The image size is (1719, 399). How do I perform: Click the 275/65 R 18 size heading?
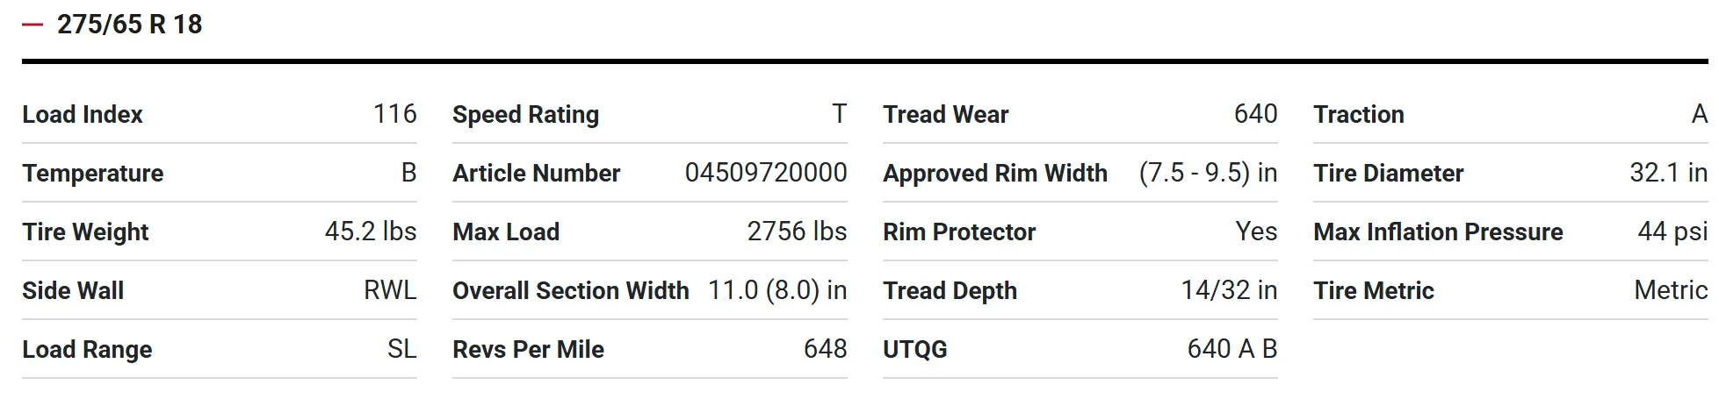pyautogui.click(x=129, y=25)
